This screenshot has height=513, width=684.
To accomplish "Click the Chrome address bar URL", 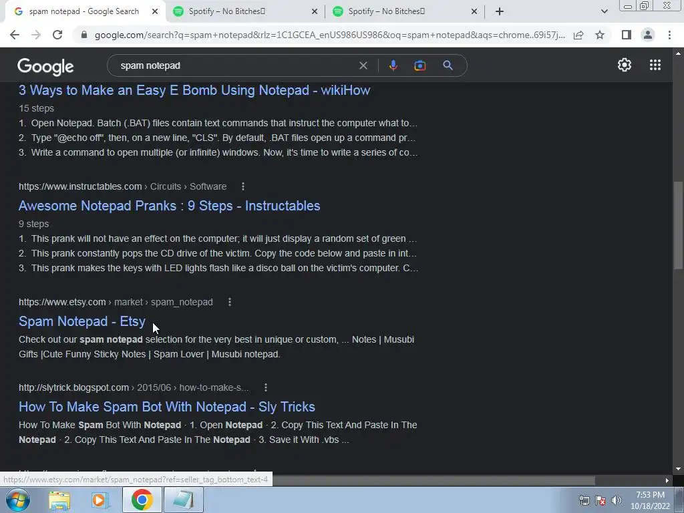I will pos(330,35).
